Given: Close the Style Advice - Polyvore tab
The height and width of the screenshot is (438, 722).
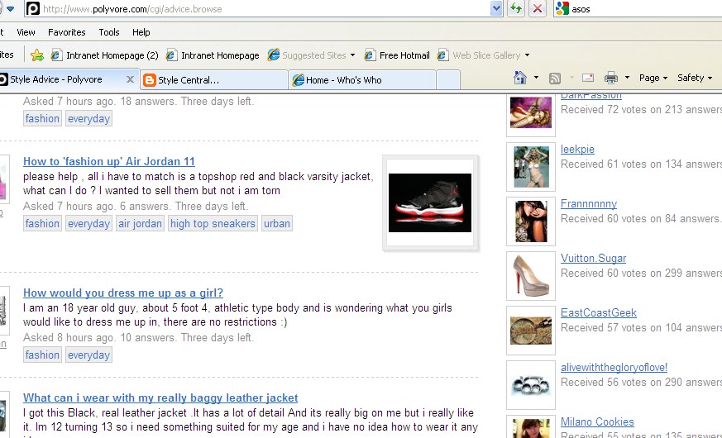Looking at the screenshot, I should (x=131, y=79).
